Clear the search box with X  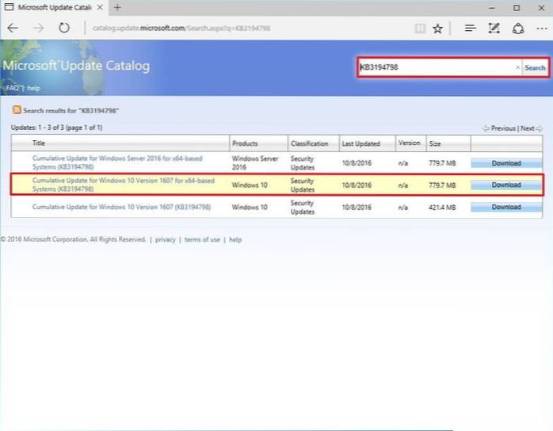coord(518,67)
